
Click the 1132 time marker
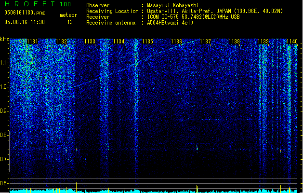(x=61, y=41)
